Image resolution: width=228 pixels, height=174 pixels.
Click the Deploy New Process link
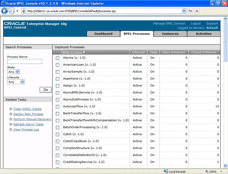tap(28, 114)
